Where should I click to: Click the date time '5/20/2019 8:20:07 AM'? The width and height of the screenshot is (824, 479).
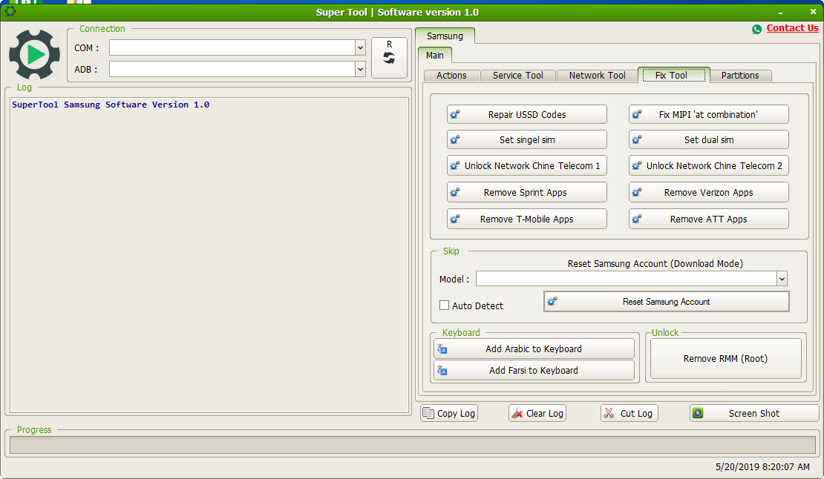click(x=762, y=466)
